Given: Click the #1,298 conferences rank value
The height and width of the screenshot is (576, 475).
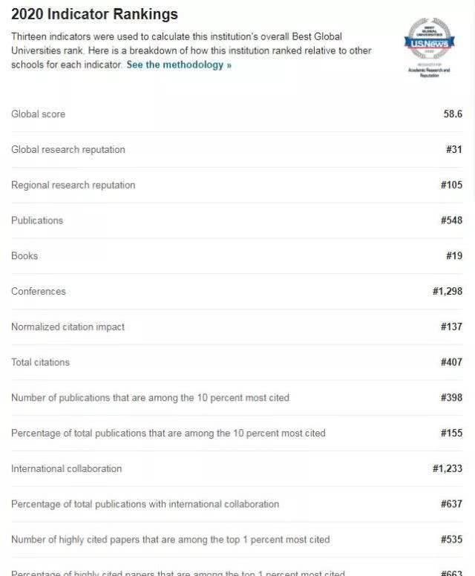Looking at the screenshot, I should [447, 292].
